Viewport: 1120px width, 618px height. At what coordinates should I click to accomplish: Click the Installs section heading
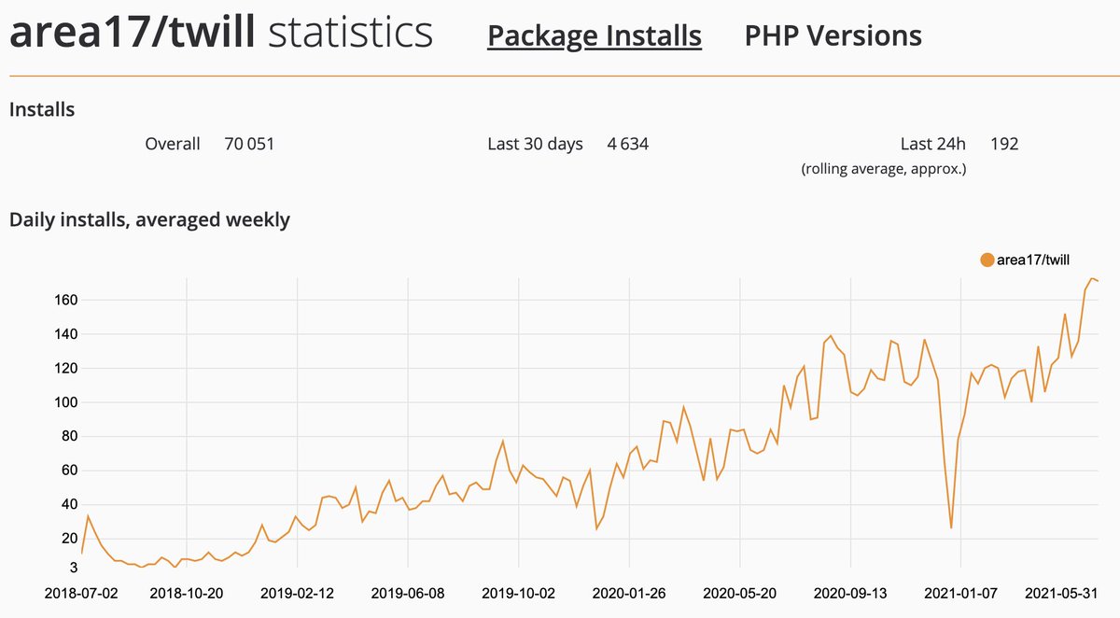point(42,109)
